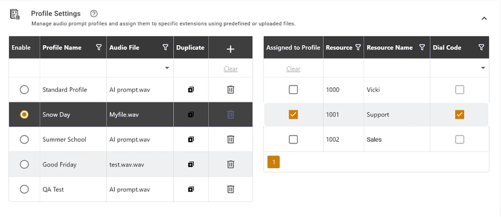The image size is (501, 217).
Task: Select the QA Test name cell
Action: [73, 189]
